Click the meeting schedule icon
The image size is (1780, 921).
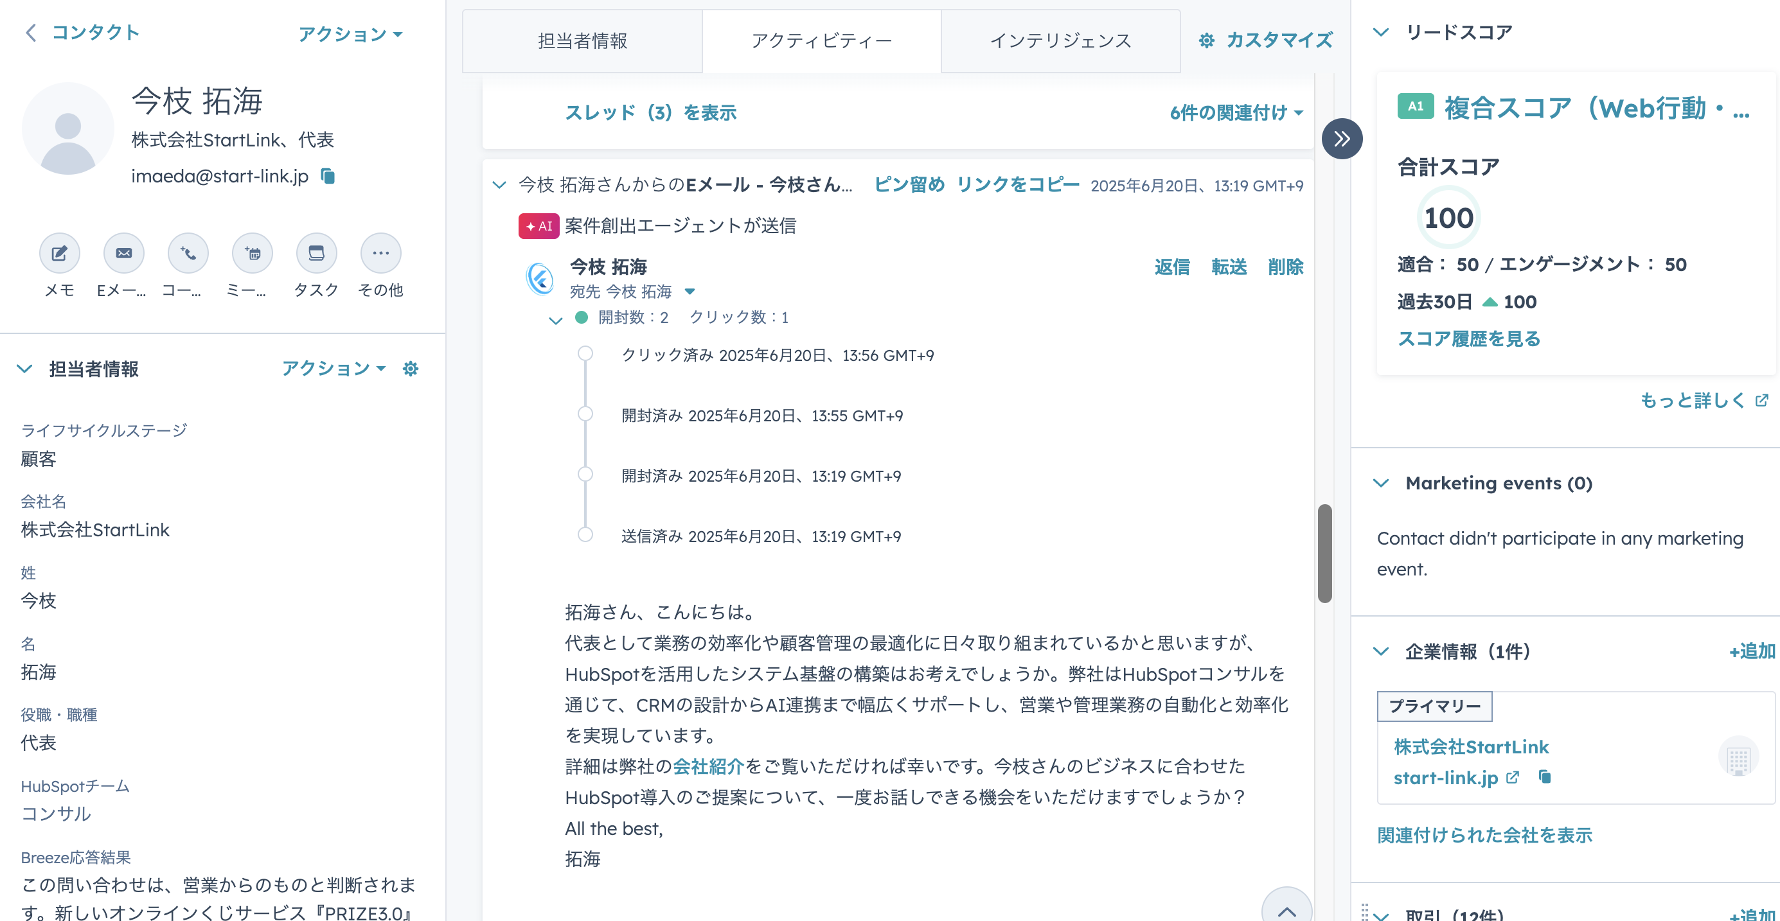click(252, 254)
